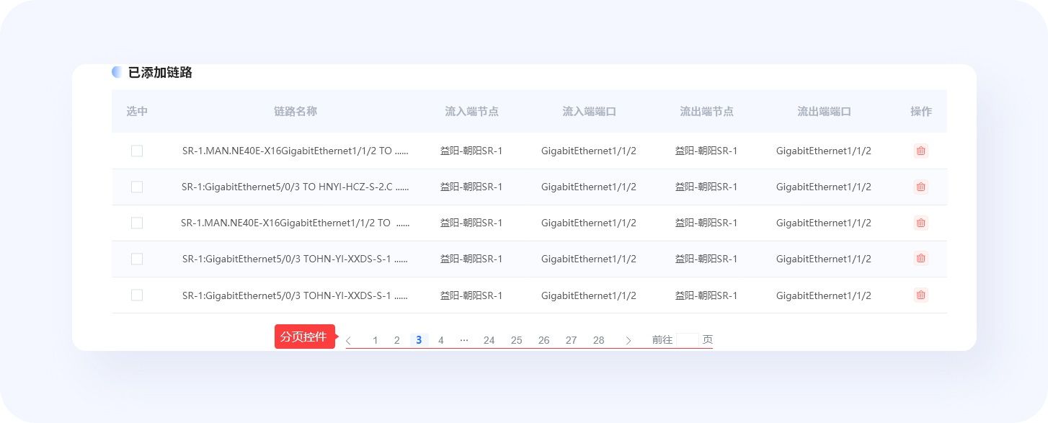This screenshot has height=423, width=1048.
Task: Click the 流入端端口 column header
Action: [x=589, y=111]
